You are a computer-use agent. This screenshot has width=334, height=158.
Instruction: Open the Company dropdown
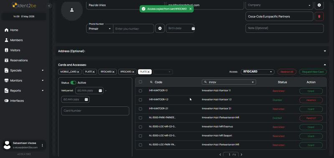pos(279,5)
